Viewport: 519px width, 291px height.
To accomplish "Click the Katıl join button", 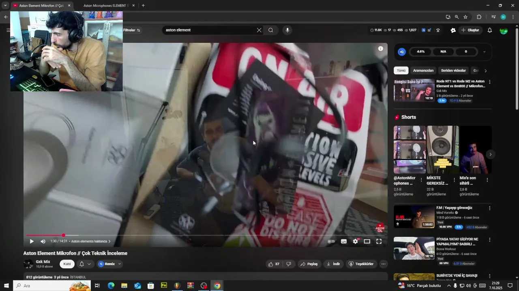I will pyautogui.click(x=67, y=264).
